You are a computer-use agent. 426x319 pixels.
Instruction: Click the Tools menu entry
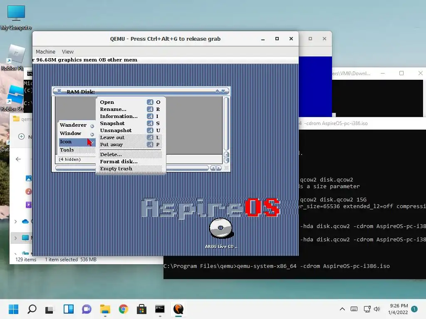(77, 150)
